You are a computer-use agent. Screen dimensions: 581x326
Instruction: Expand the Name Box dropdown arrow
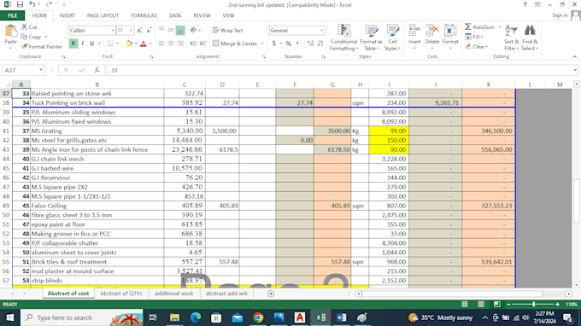pyautogui.click(x=41, y=70)
